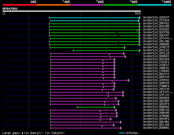Screen dimensions: 174x135
Task: Select the UniRef100_B9GN28 label
Action: pyautogui.click(x=156, y=98)
